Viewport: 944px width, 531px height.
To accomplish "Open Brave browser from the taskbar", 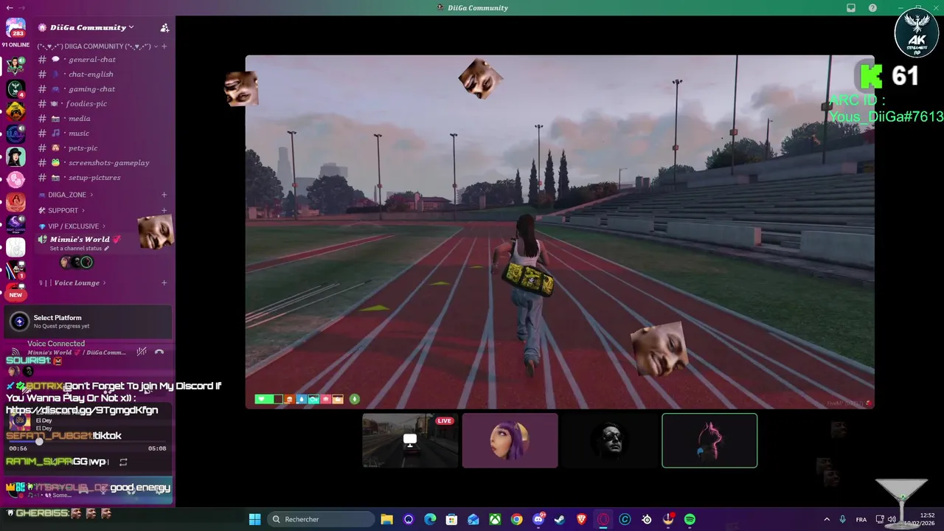I will tap(582, 519).
